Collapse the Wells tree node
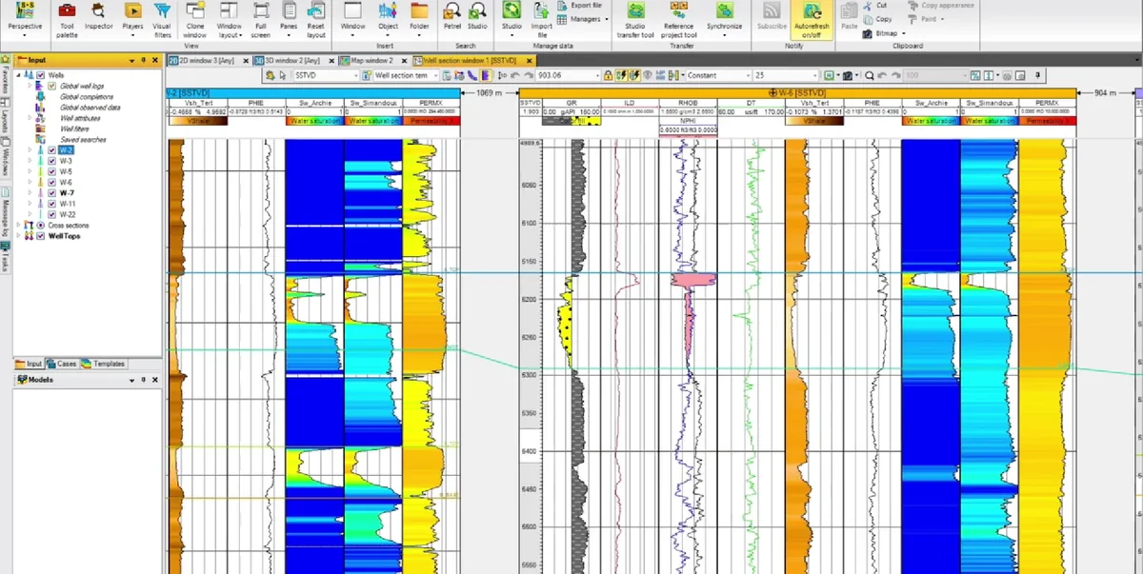1143x574 pixels. click(19, 75)
